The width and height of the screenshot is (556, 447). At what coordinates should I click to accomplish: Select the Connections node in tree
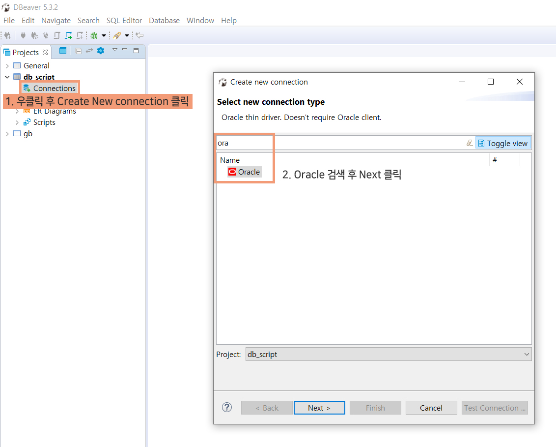pos(54,88)
